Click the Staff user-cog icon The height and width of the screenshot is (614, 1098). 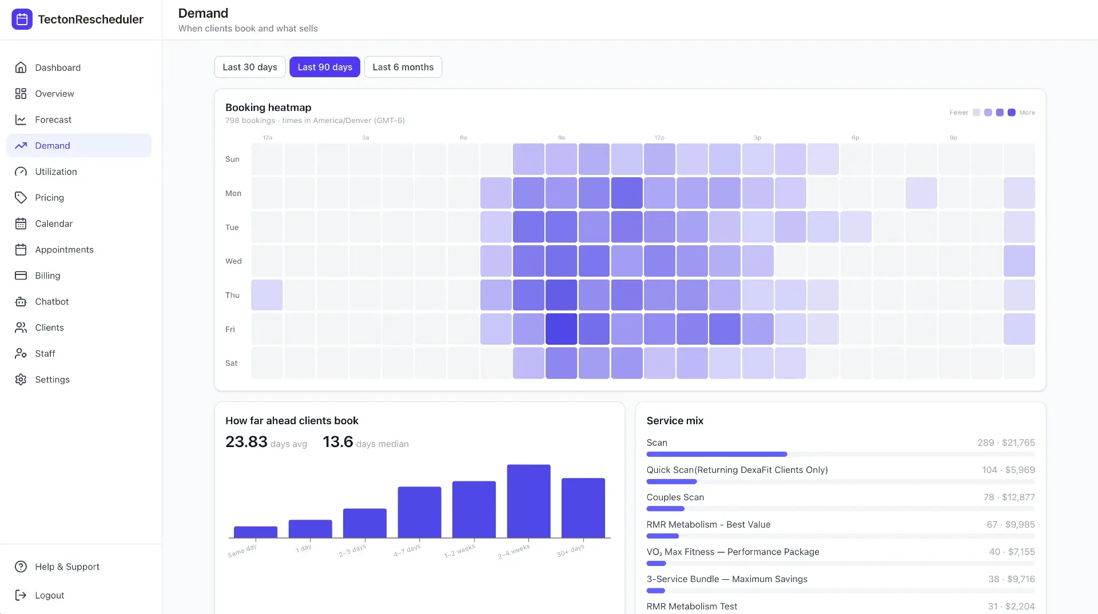point(21,354)
